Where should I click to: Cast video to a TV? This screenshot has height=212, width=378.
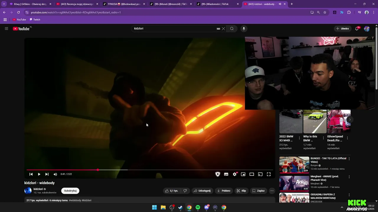(260, 174)
